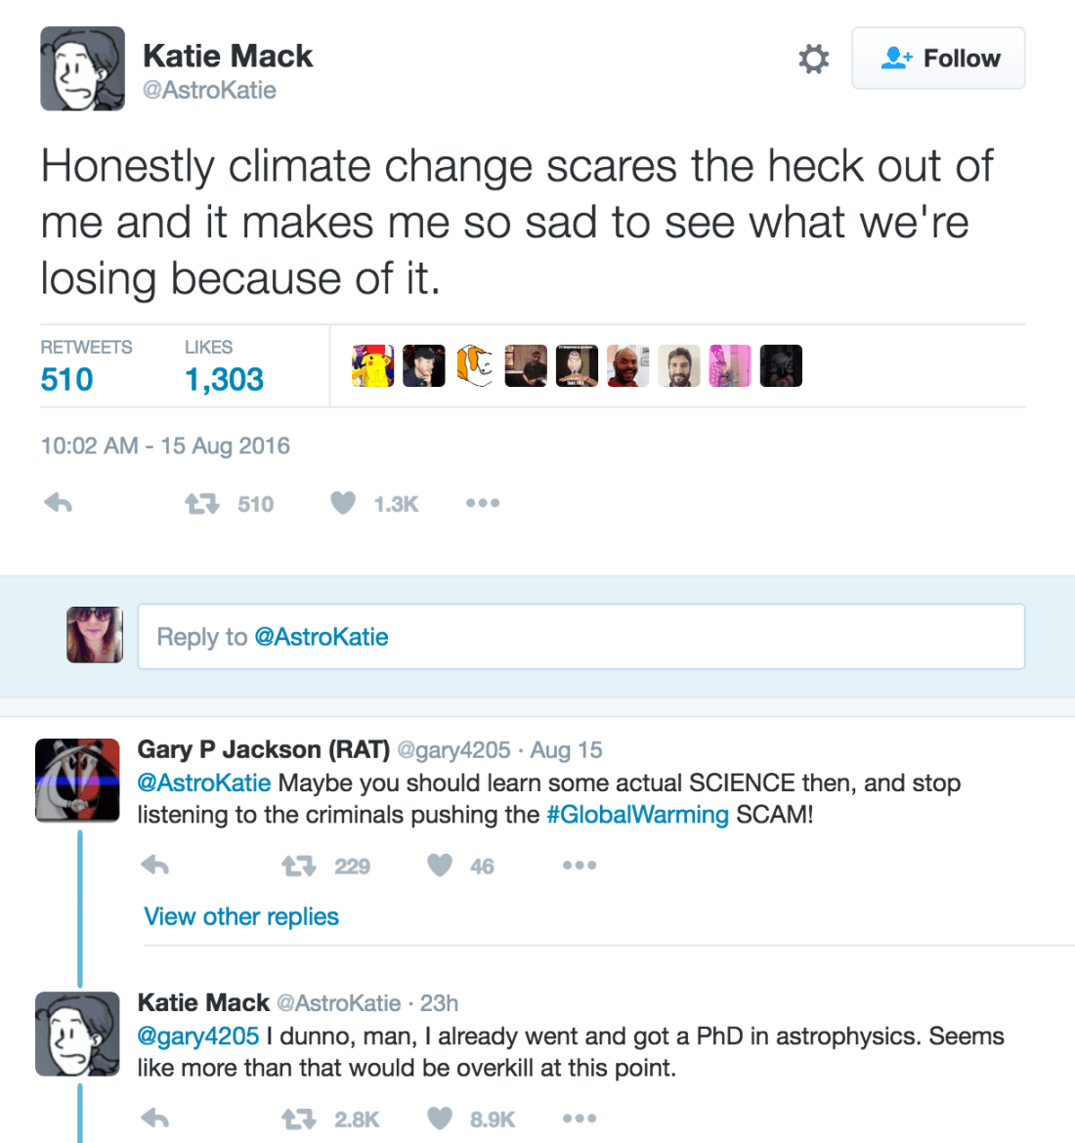
Task: Retweet the main tweet with 510 retweets
Action: point(202,504)
